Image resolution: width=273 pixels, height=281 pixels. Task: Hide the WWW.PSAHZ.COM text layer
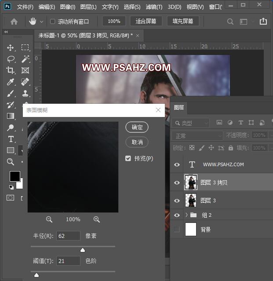point(177,164)
